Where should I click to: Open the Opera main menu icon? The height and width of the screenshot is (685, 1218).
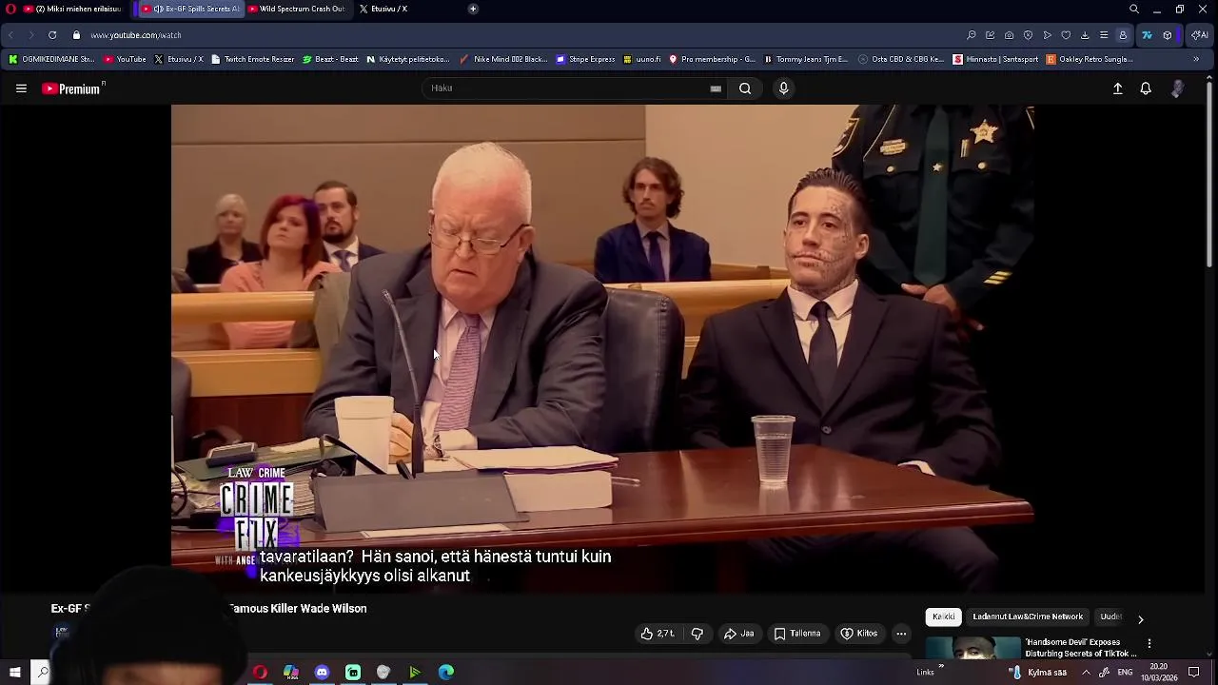click(x=11, y=9)
